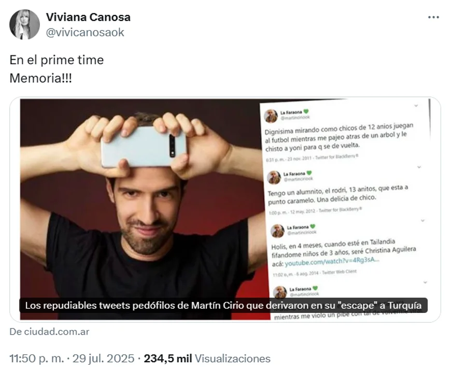
Task: Expand the chevron beside the third embedded tweet
Action: tap(422, 221)
